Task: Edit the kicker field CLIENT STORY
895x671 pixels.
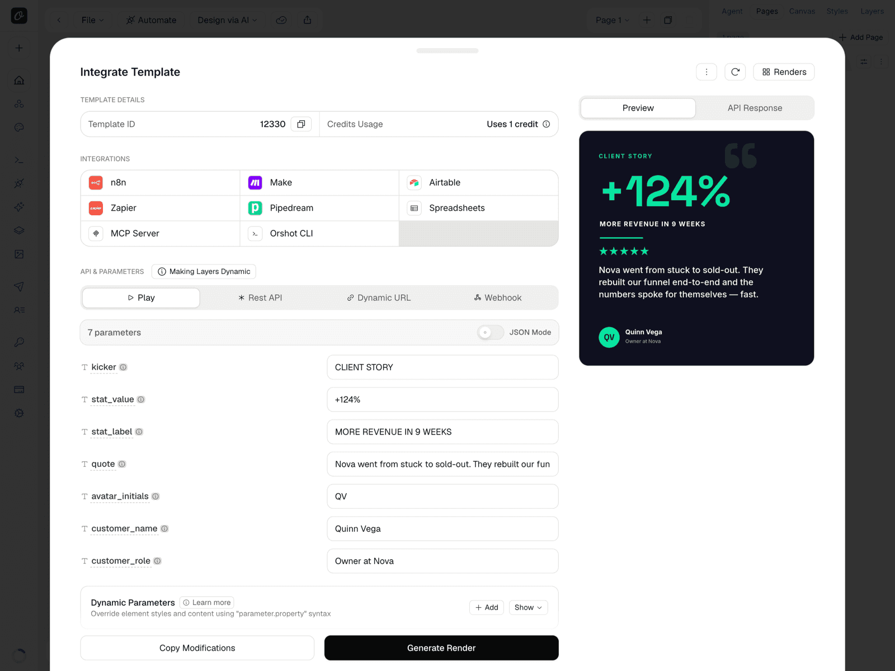Action: (442, 367)
